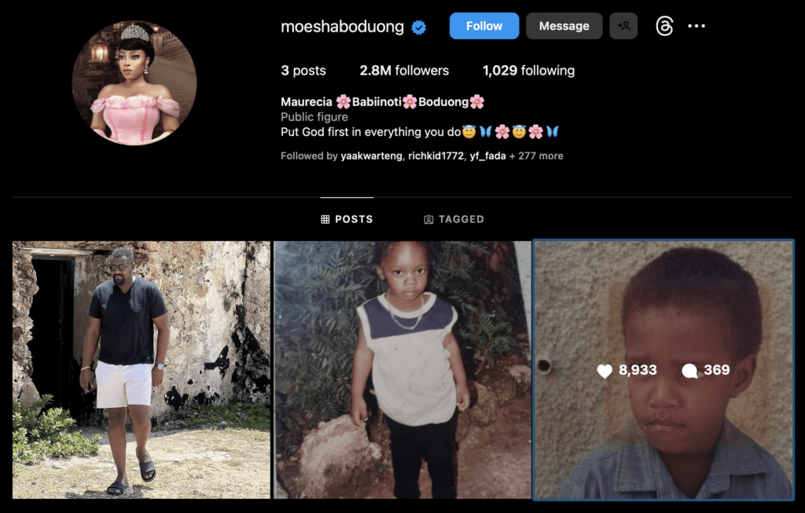The width and height of the screenshot is (805, 513).
Task: Click the tagged person icon
Action: (428, 219)
